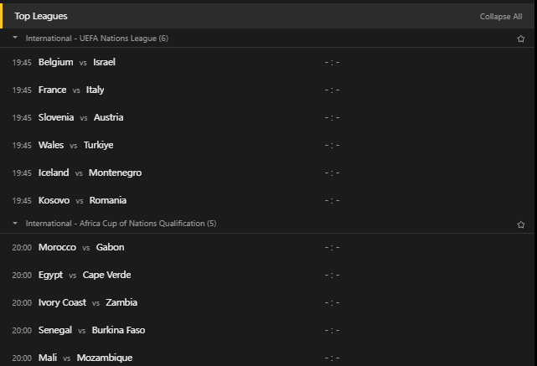
Task: Open Kosovo vs Romania match details
Action: (x=267, y=200)
